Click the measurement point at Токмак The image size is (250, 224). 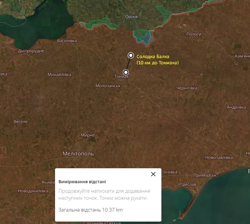point(126,72)
